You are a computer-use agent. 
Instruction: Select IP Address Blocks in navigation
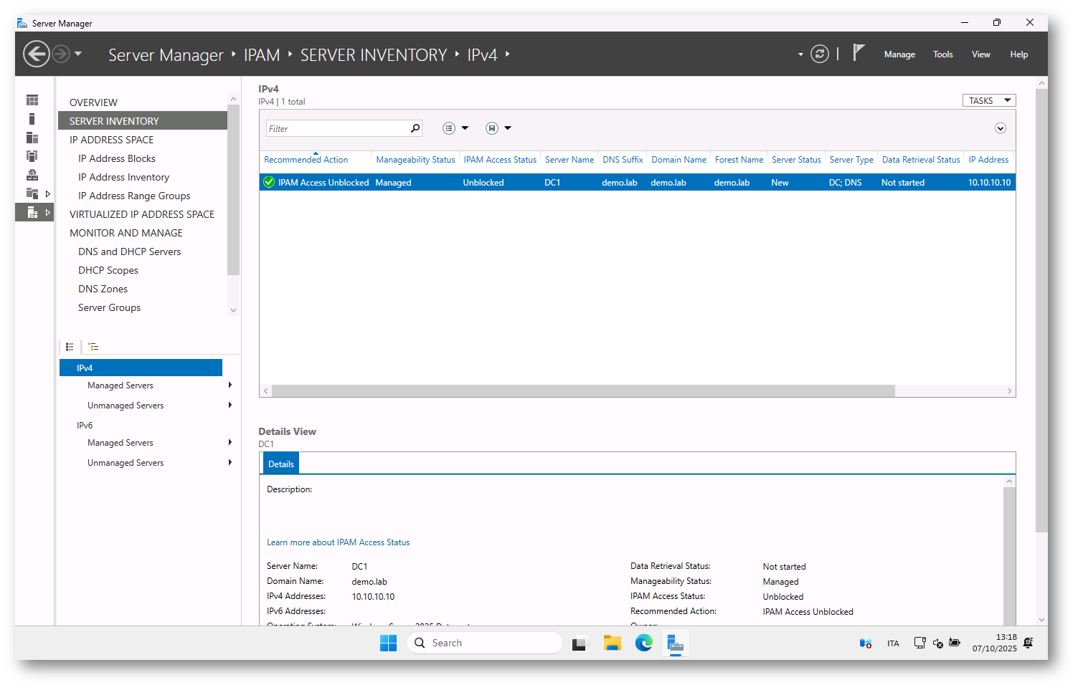click(116, 158)
